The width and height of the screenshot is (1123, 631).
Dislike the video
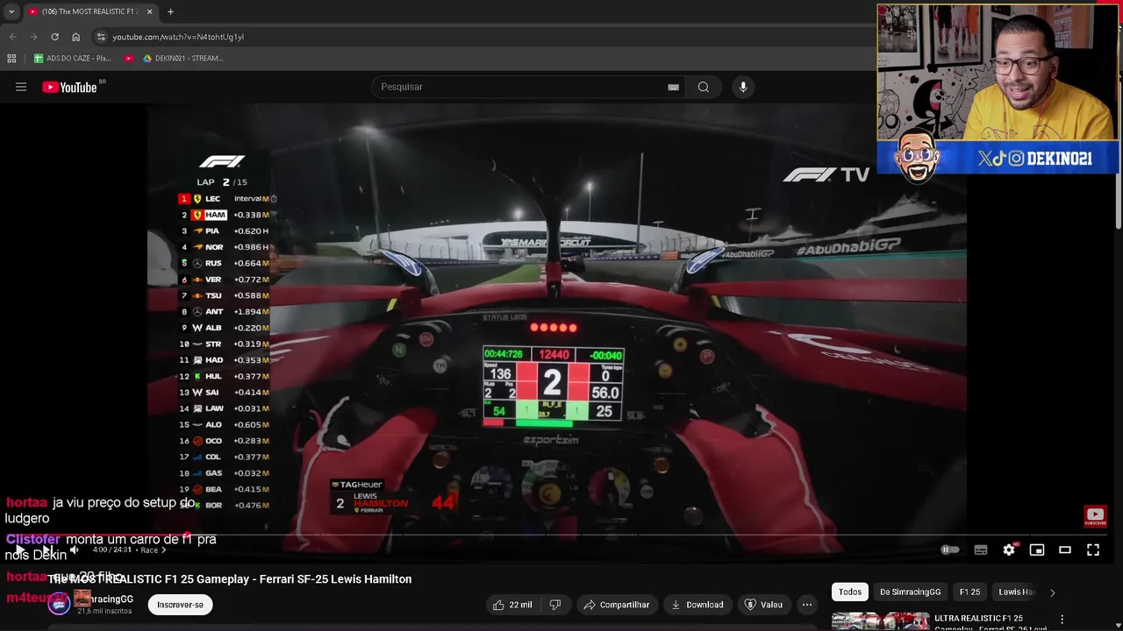click(x=554, y=605)
